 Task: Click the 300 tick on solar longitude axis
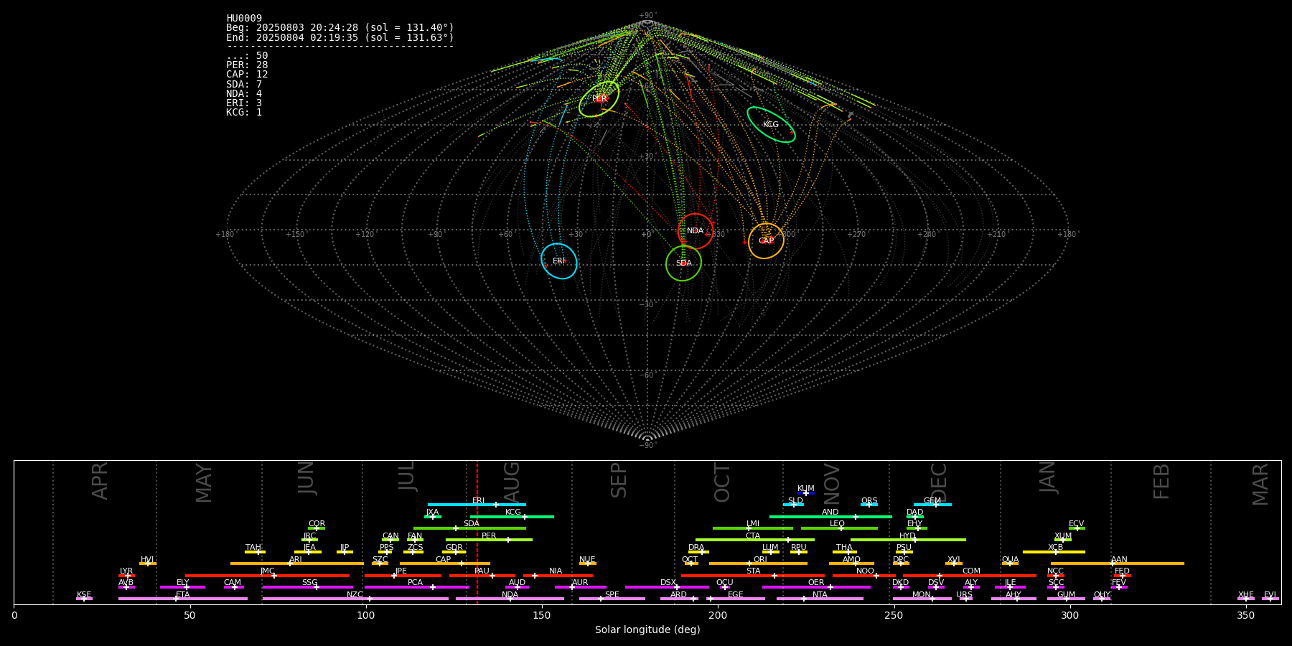pyautogui.click(x=1069, y=615)
